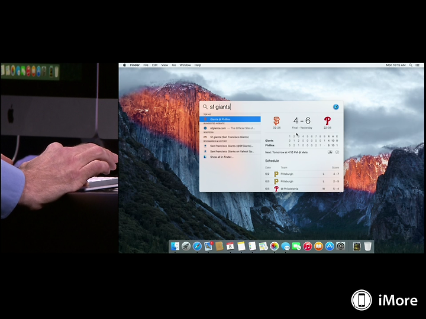Click Phillies logo beside the score
The width and height of the screenshot is (426, 319).
coord(327,121)
